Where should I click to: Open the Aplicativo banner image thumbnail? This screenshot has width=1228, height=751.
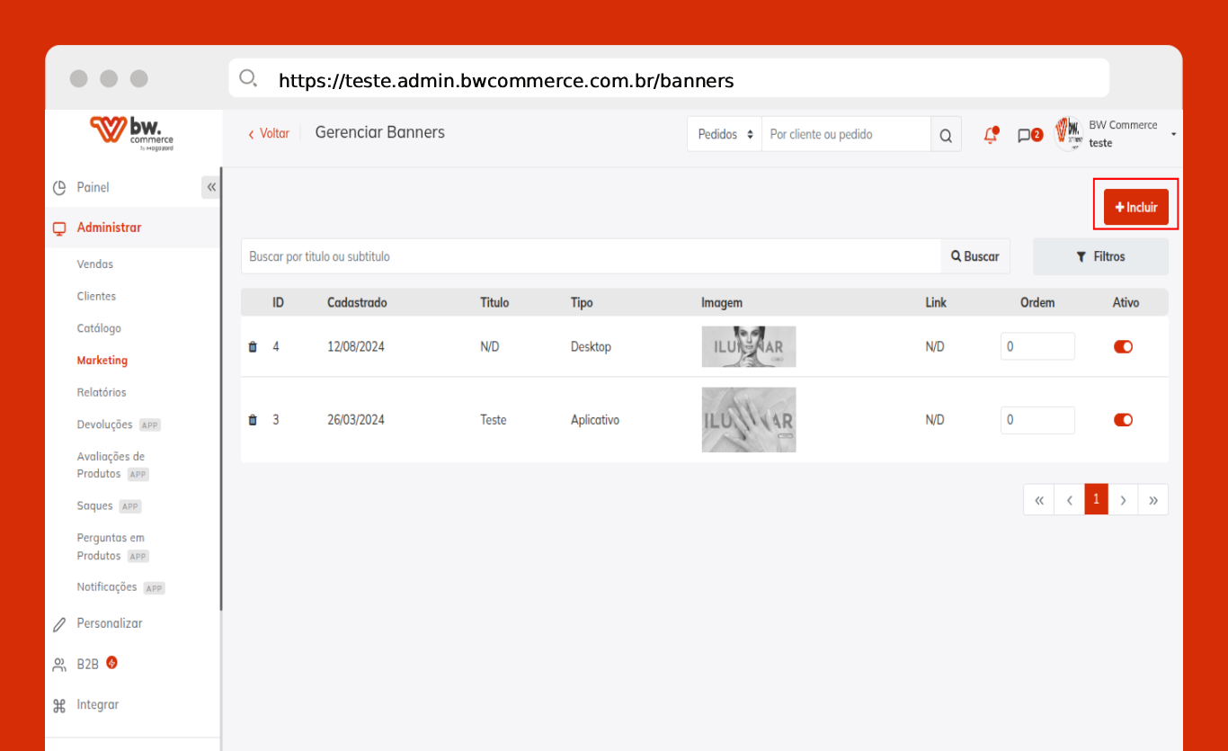(x=748, y=420)
